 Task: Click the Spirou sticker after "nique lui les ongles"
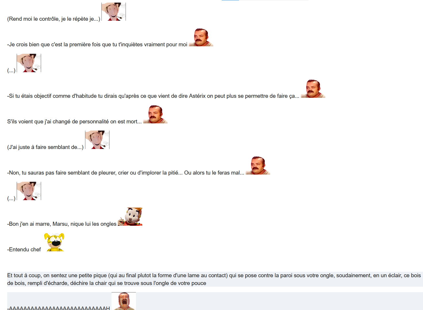[130, 217]
